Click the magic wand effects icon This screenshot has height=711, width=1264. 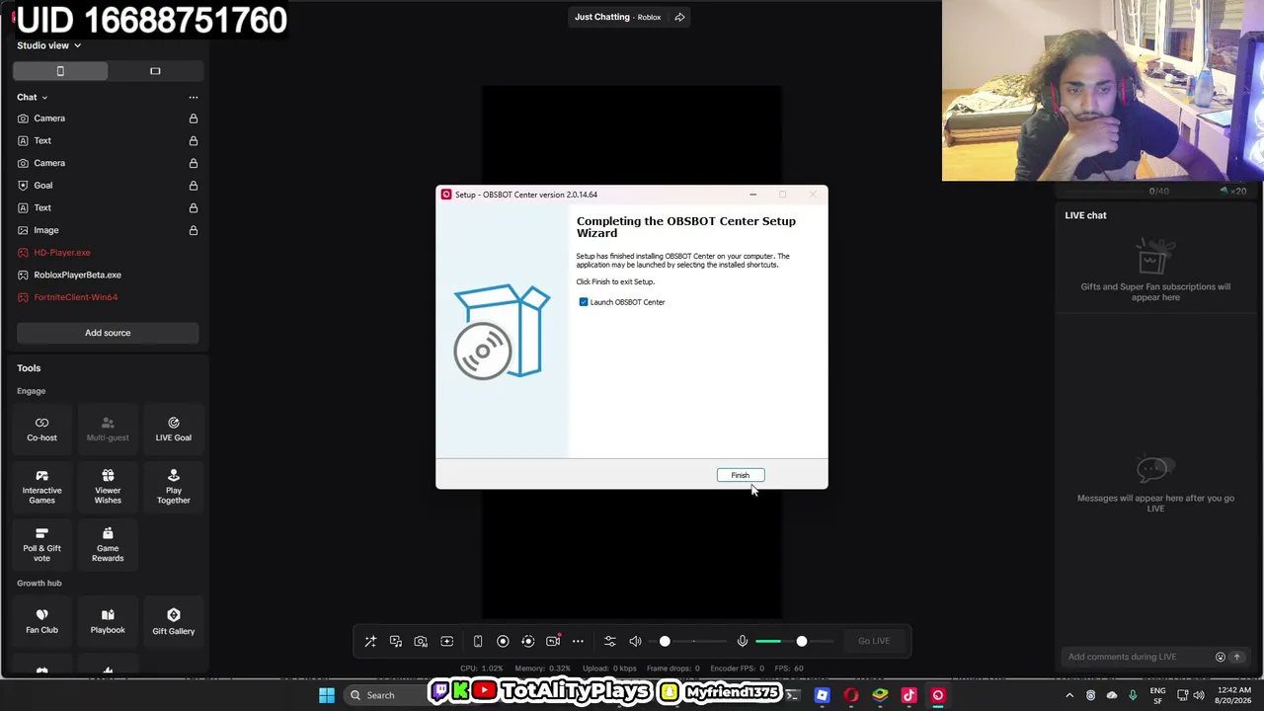point(370,642)
